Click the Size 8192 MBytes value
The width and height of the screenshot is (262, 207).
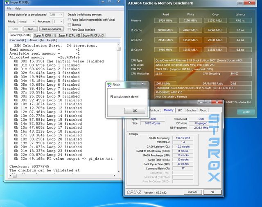tap(153, 123)
